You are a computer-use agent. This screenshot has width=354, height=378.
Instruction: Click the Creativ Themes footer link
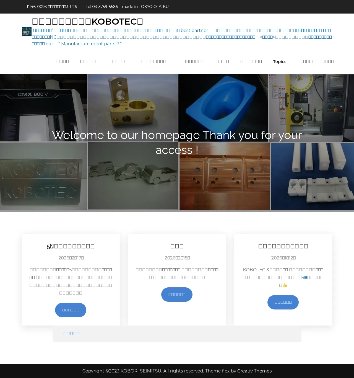click(x=254, y=371)
